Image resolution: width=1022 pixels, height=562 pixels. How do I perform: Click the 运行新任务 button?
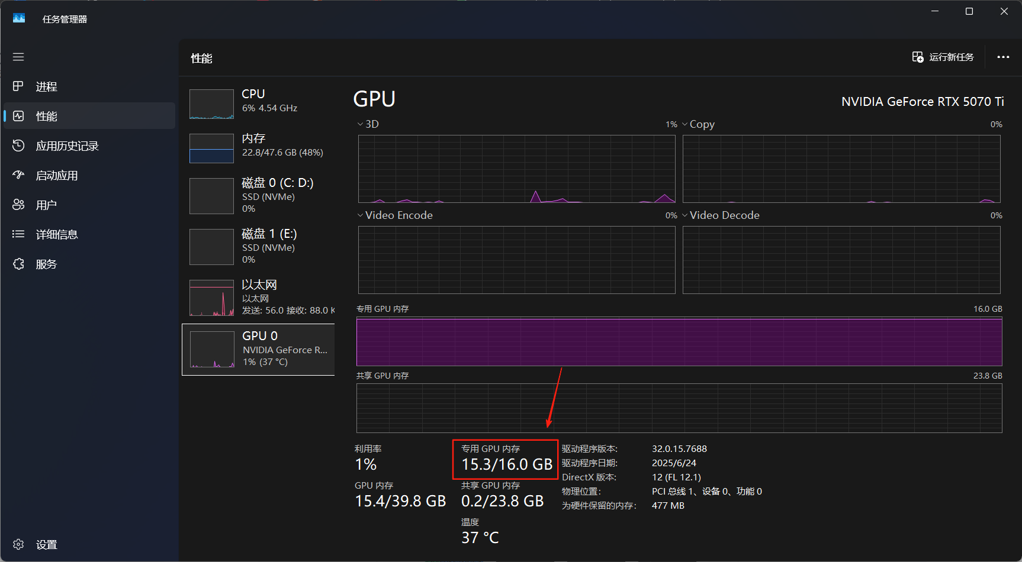(x=942, y=57)
